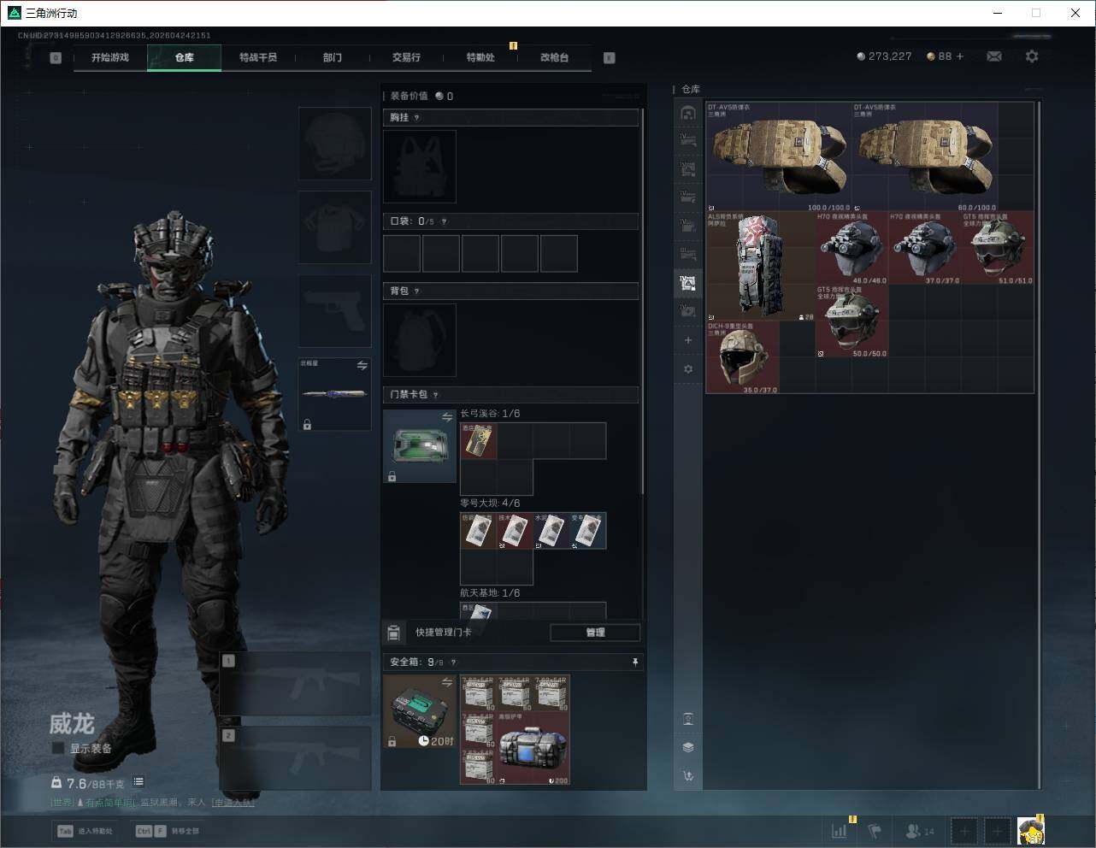Click the empty weapon slot 2
This screenshot has height=848, width=1096.
click(x=295, y=758)
